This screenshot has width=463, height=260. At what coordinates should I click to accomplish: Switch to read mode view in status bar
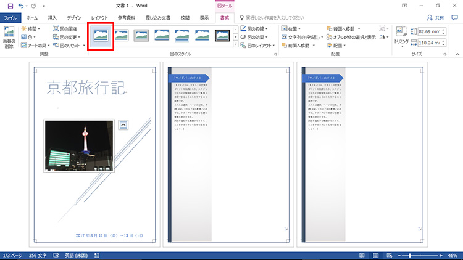click(361, 255)
